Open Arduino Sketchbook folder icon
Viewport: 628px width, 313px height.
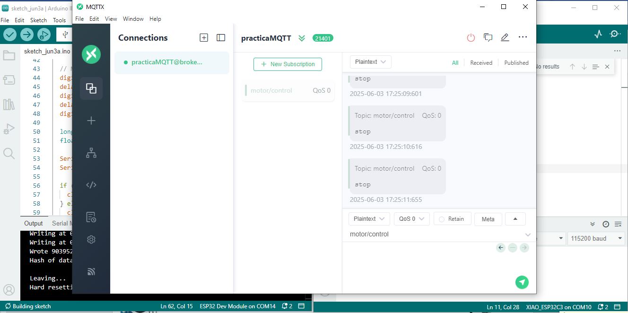tap(9, 56)
